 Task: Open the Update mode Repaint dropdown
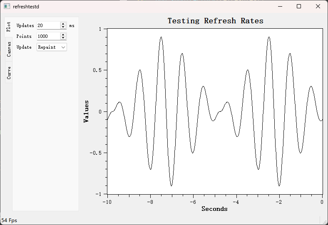[x=52, y=47]
